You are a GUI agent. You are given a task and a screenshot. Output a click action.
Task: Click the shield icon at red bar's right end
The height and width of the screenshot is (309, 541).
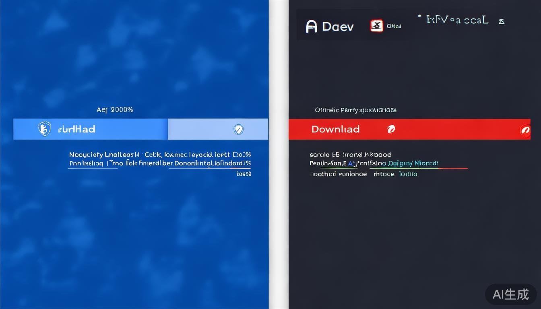525,130
